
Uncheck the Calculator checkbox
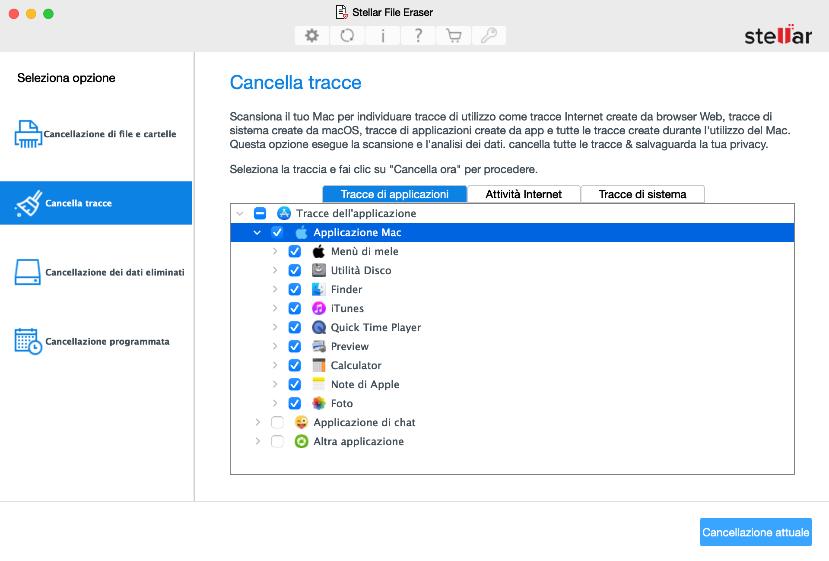(x=295, y=365)
